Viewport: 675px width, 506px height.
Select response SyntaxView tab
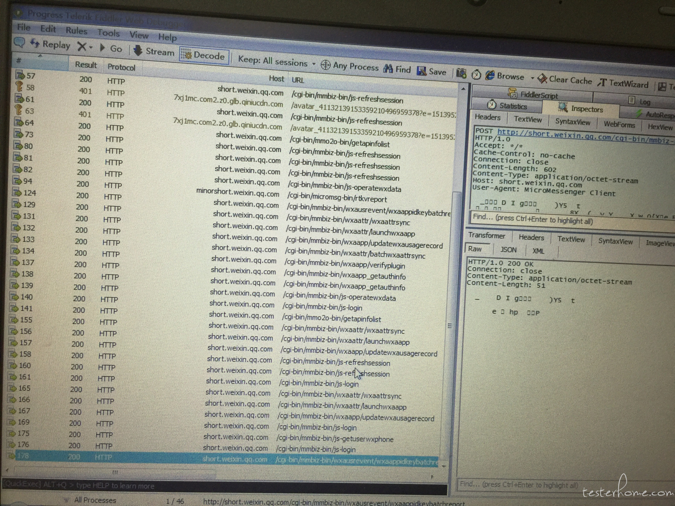(x=615, y=241)
